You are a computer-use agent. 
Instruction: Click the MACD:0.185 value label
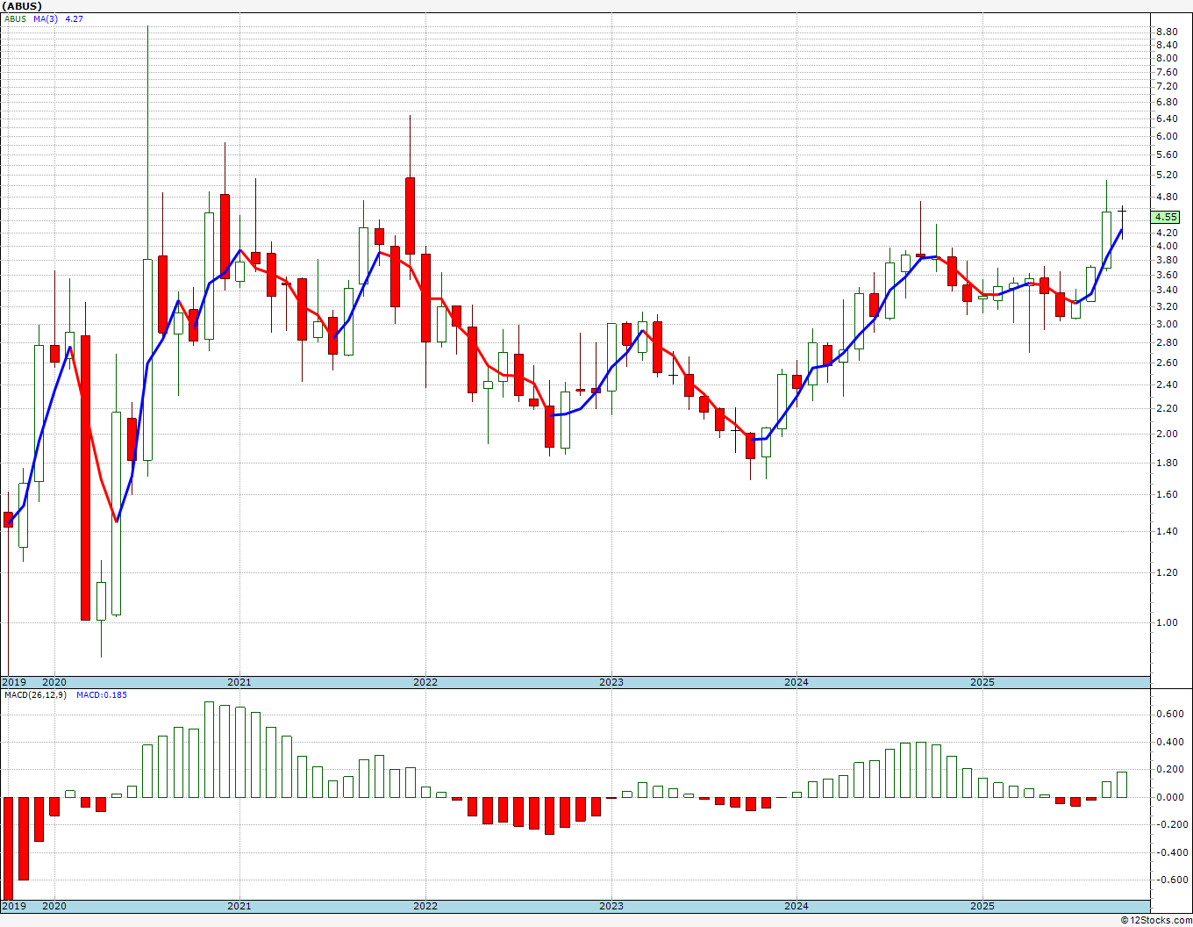tap(101, 694)
